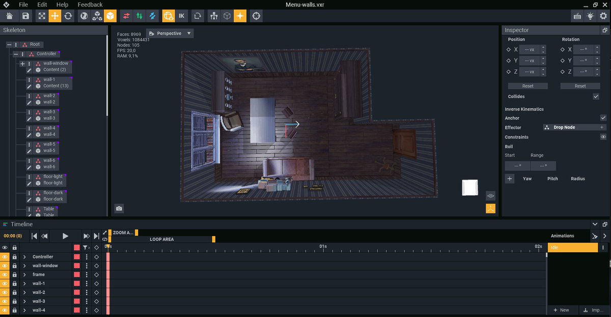611x317 pixels.
Task: Disable the Anchor checkbox under Inverse Kinematics
Action: [x=603, y=118]
